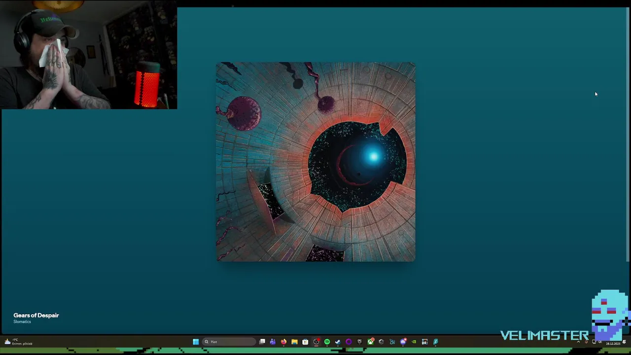Open Task View from the taskbar

[x=262, y=342]
